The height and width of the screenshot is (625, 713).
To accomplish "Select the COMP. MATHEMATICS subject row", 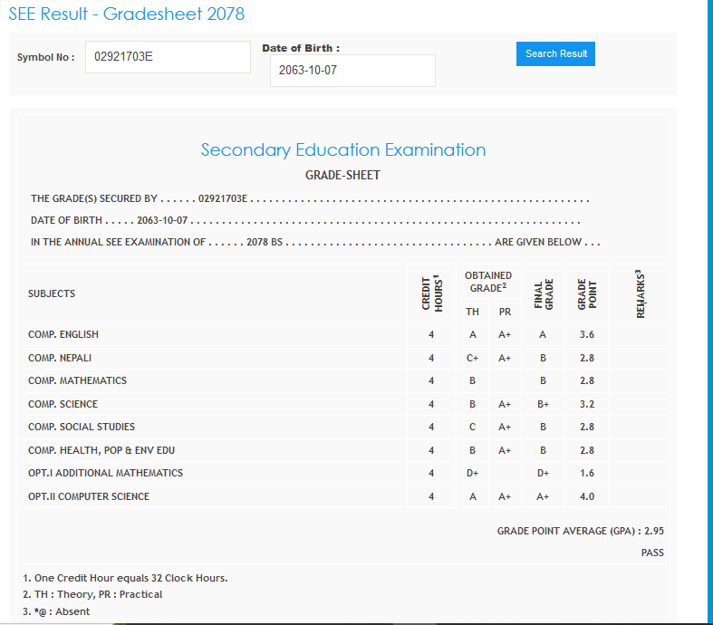I will (x=77, y=381).
